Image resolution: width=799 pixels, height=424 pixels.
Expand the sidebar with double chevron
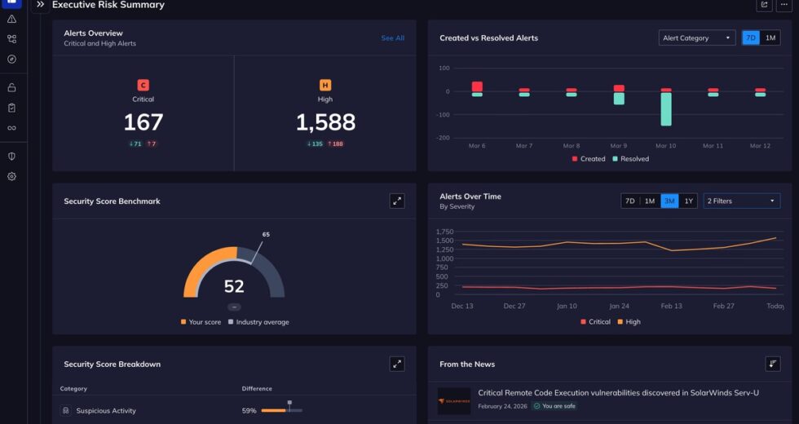[40, 5]
